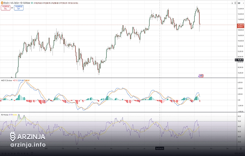Click the highlighted date label on time axis

pos(160,148)
